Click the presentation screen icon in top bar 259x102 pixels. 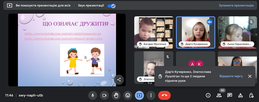tap(10, 5)
